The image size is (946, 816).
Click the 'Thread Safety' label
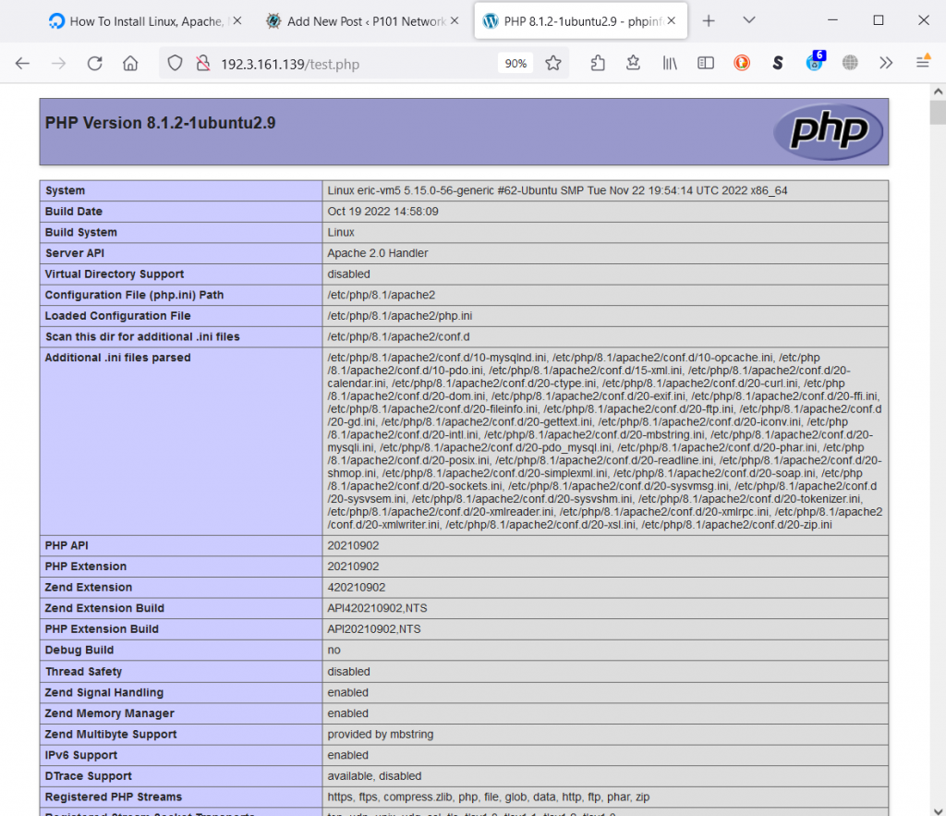[x=83, y=672]
